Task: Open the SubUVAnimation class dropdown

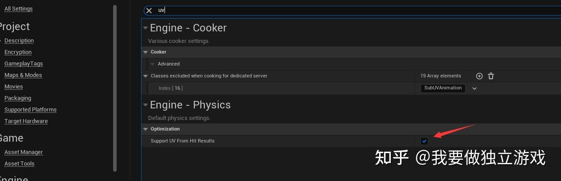Action: pos(443,88)
